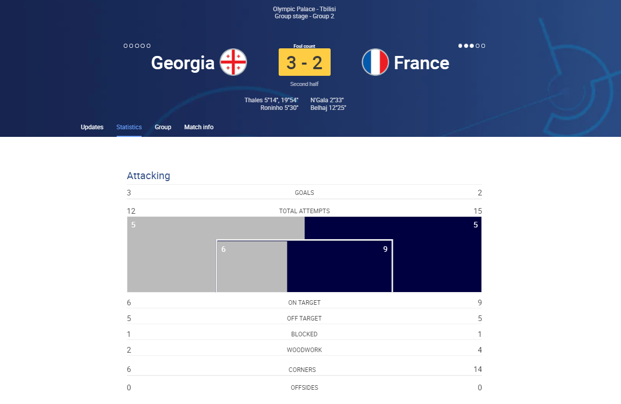This screenshot has height=404, width=621.
Task: Click the Georgia team name
Action: [x=183, y=63]
